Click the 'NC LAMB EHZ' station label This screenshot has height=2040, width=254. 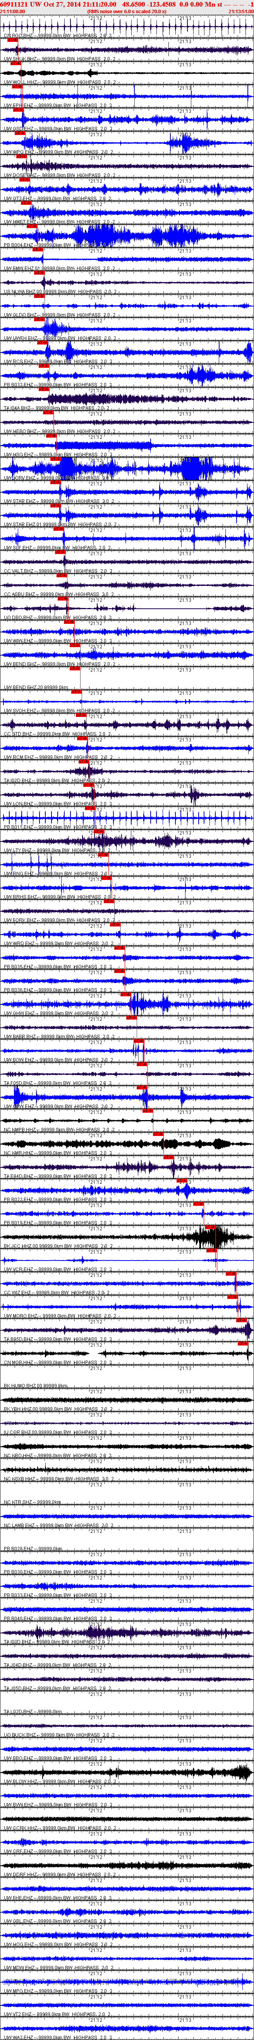point(20,1526)
